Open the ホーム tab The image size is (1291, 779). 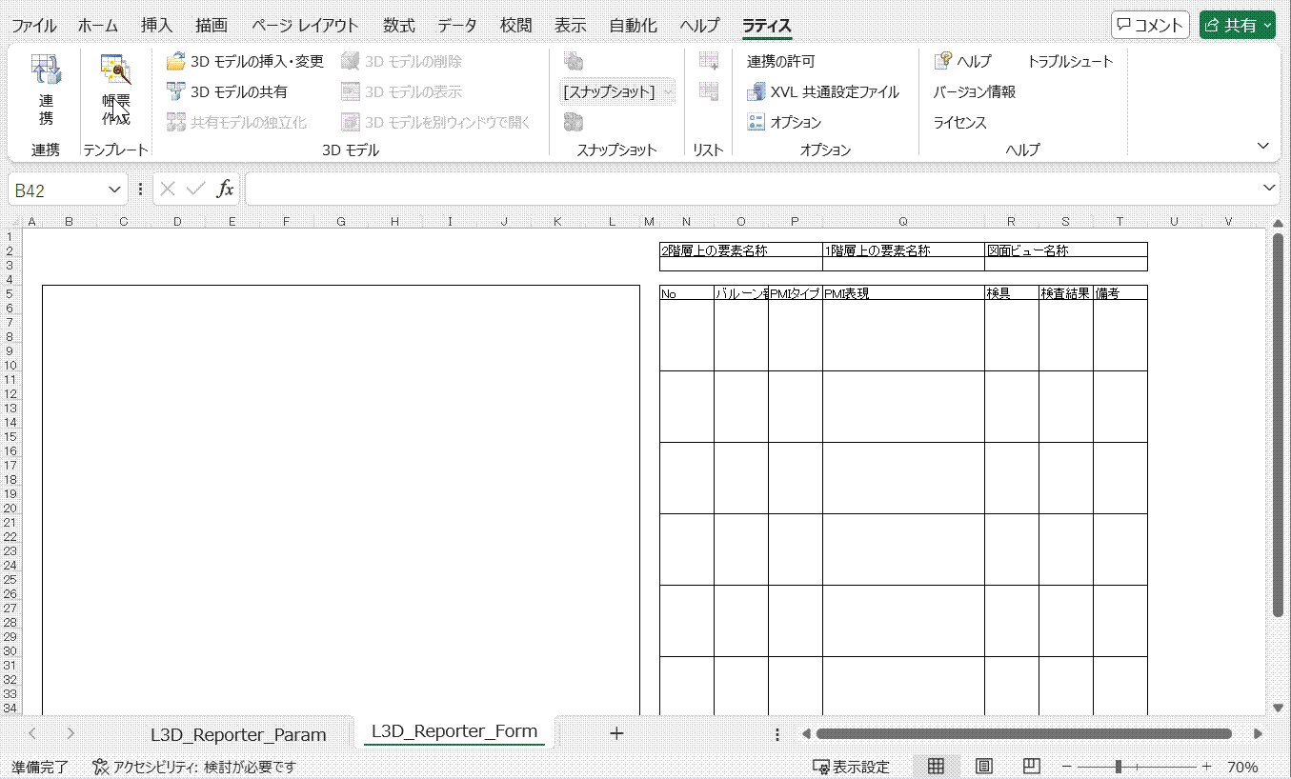[97, 26]
